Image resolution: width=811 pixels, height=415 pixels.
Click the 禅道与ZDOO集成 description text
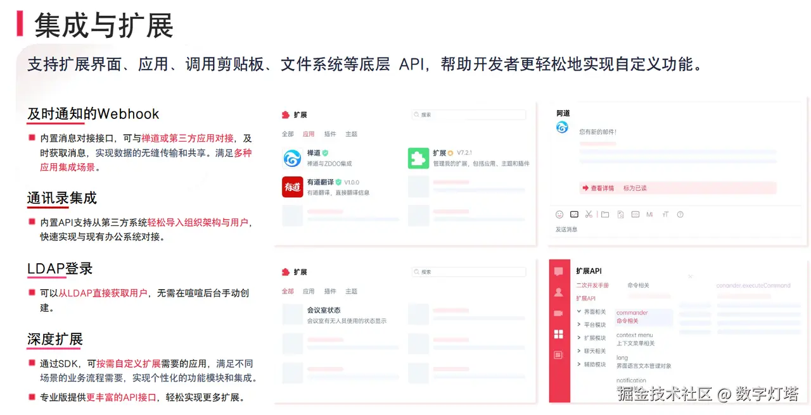tap(329, 163)
